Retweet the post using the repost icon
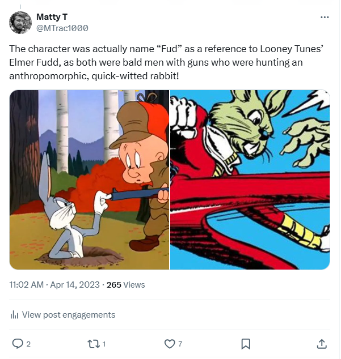Image resolution: width=341 pixels, height=359 pixels. (x=94, y=344)
